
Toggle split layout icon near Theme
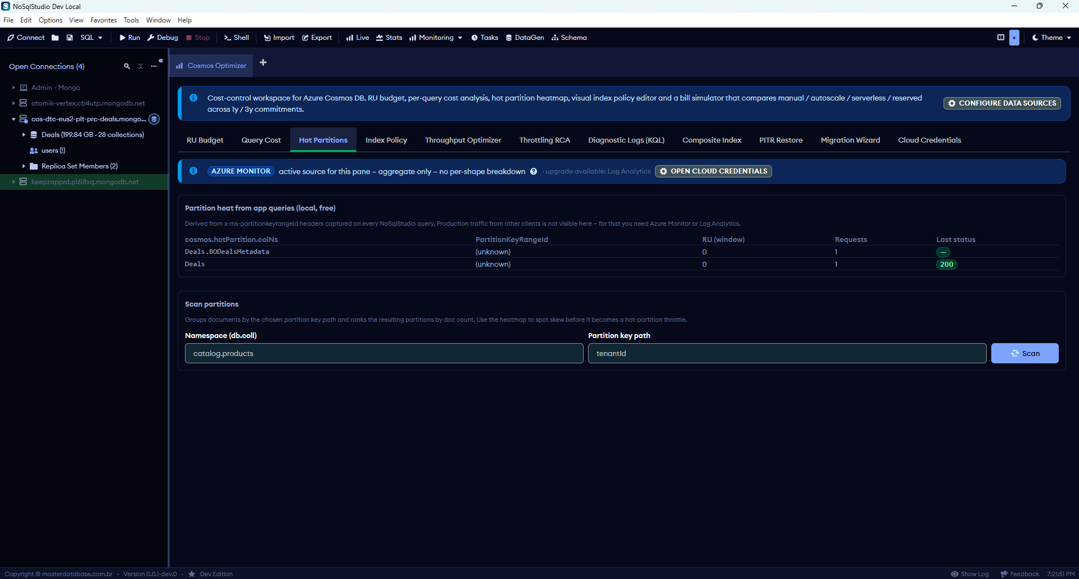[1001, 38]
